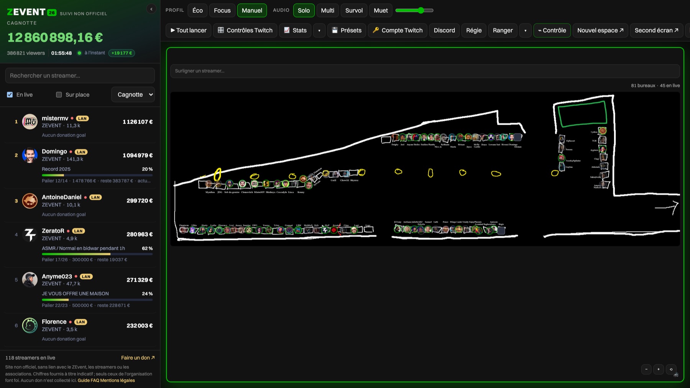Click Anyme023's donation goal progress bar
Screen dimensions: 690x388
(97, 300)
